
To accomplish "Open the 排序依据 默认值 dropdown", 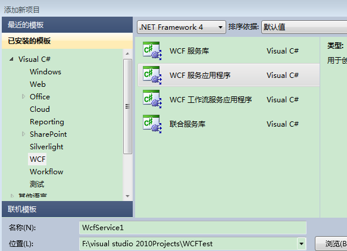I will point(304,27).
